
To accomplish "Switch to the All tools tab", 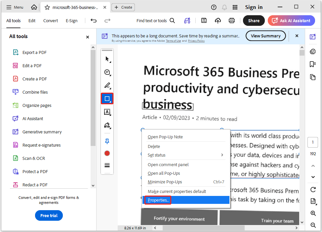I will pos(13,21).
